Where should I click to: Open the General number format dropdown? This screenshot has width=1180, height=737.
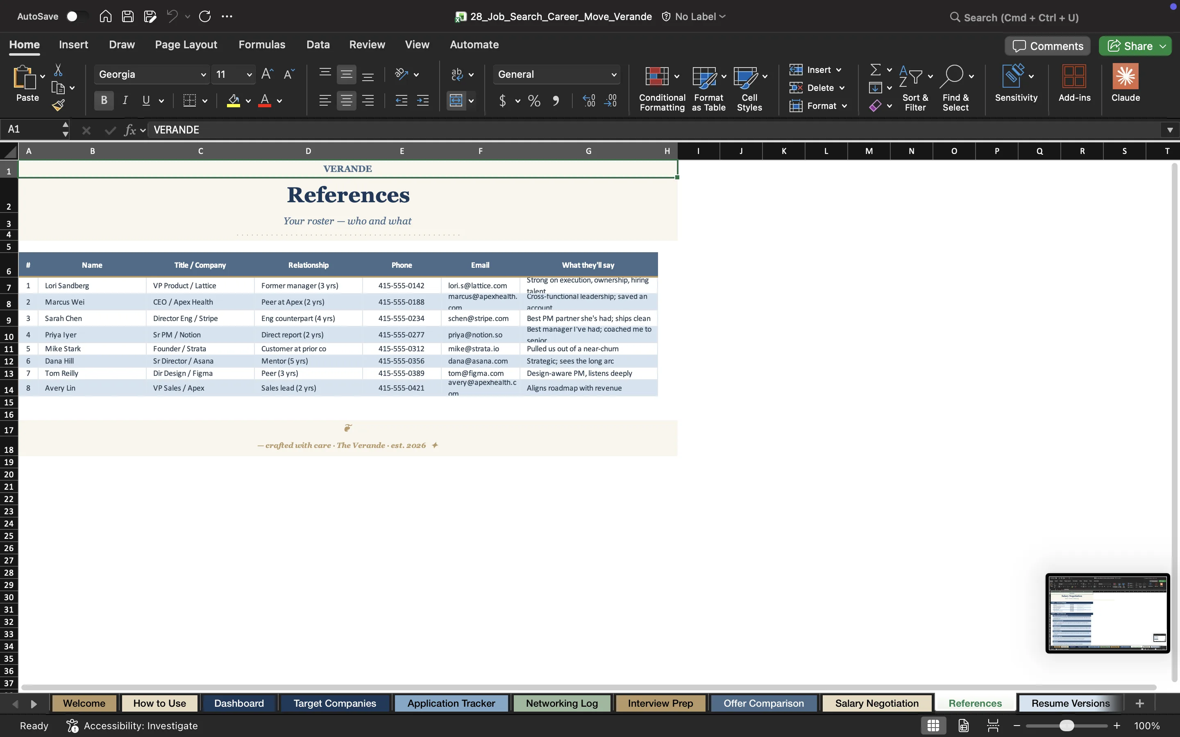pos(614,75)
